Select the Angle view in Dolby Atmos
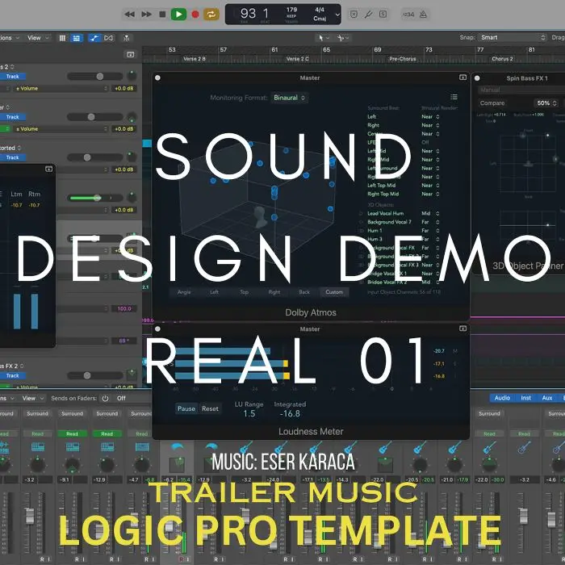Viewport: 565px width, 565px height. (184, 292)
